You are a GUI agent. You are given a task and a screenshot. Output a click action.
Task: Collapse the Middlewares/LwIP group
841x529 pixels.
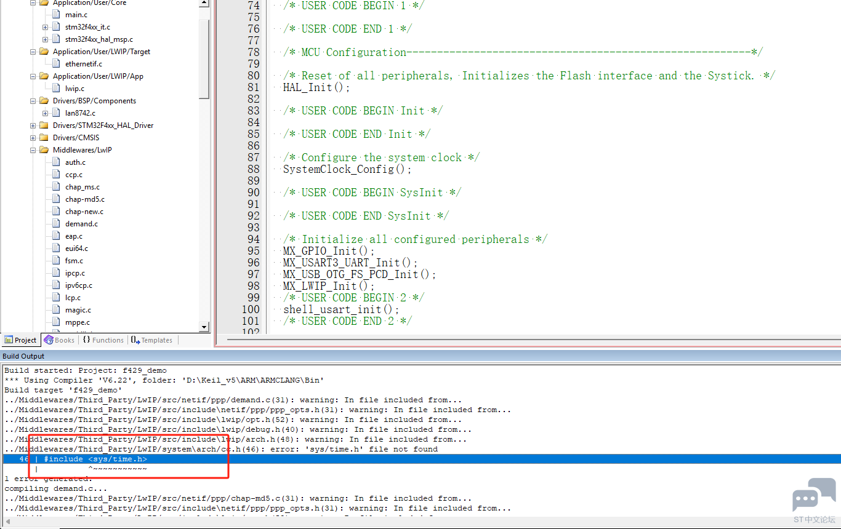tap(33, 150)
